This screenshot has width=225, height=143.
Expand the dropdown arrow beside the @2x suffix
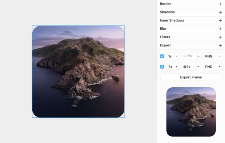click(198, 67)
